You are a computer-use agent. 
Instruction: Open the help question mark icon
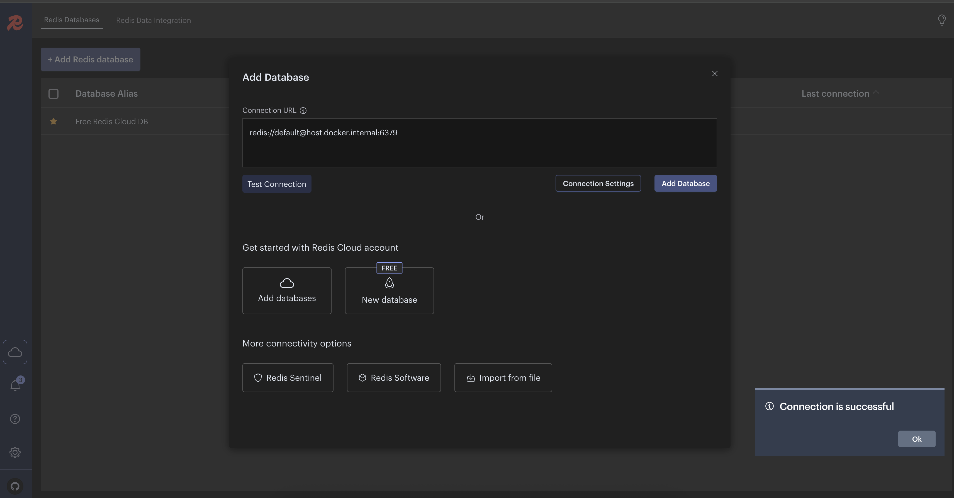[x=15, y=419]
